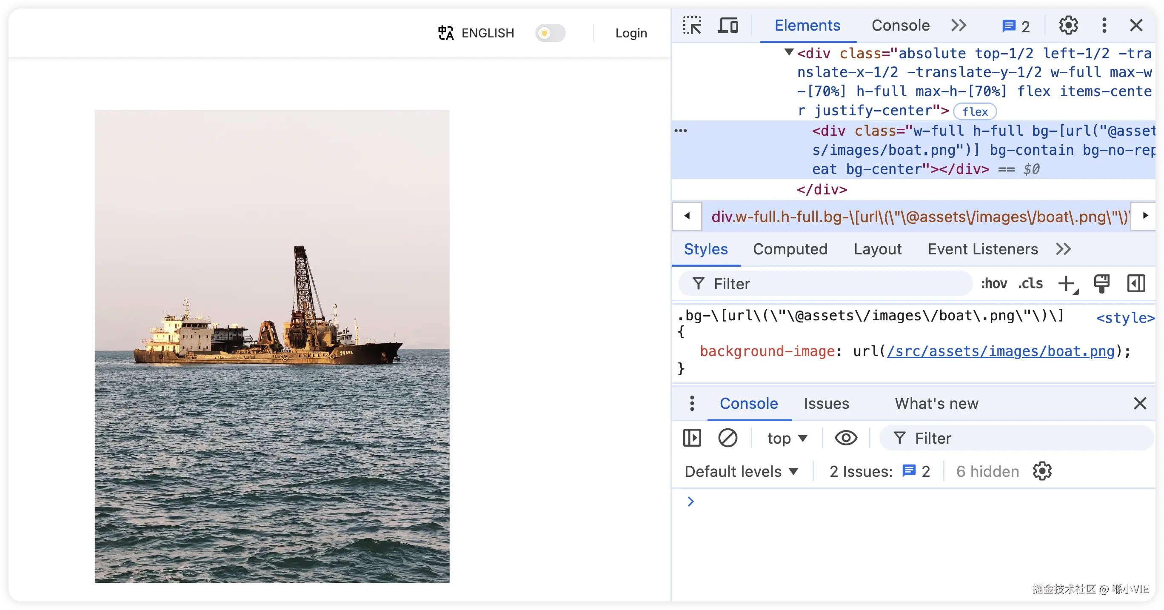Open DevTools settings gear
The height and width of the screenshot is (610, 1164).
point(1068,25)
